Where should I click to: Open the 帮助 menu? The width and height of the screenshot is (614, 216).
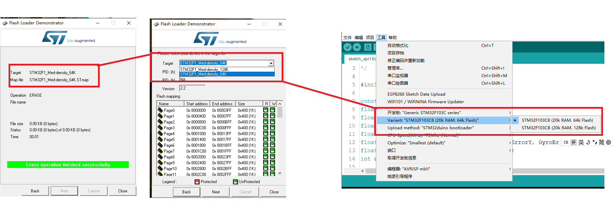click(x=393, y=38)
